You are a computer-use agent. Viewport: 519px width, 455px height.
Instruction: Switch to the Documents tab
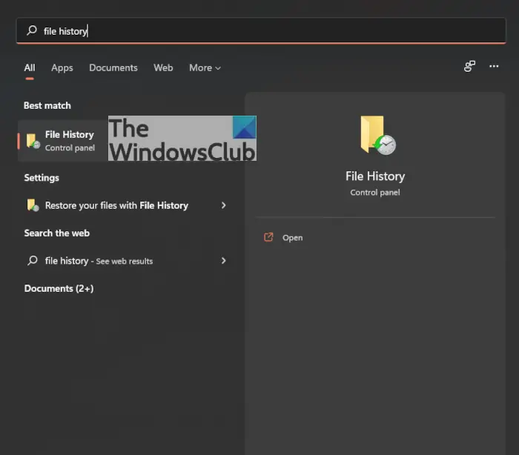113,68
